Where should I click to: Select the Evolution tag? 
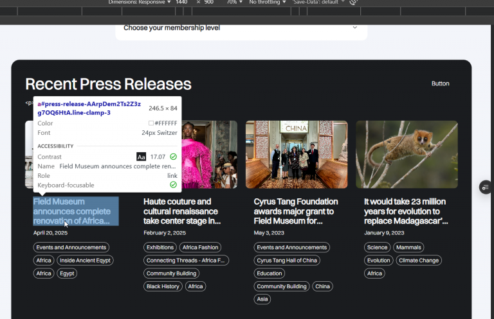coord(378,260)
